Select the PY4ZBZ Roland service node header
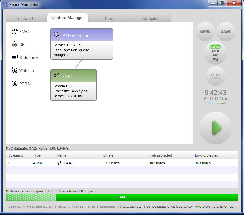The height and width of the screenshot is (215, 244). pyautogui.click(x=82, y=35)
